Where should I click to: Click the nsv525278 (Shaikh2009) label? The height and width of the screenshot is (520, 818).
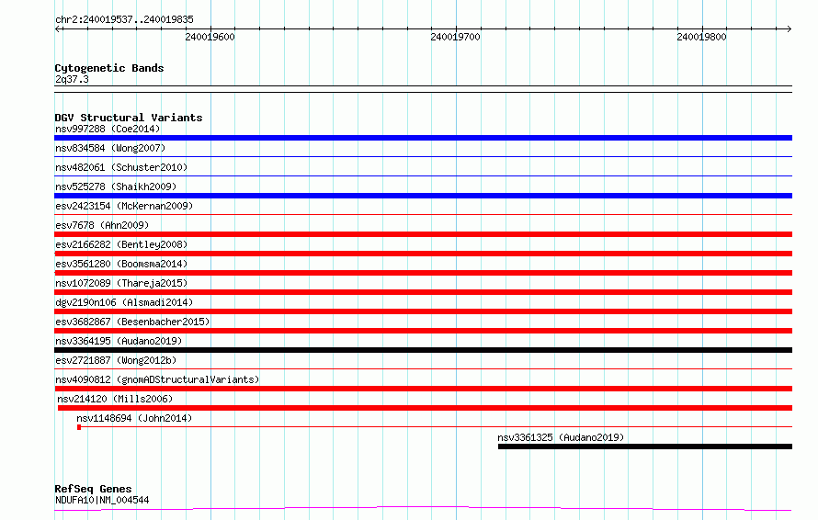pyautogui.click(x=116, y=187)
